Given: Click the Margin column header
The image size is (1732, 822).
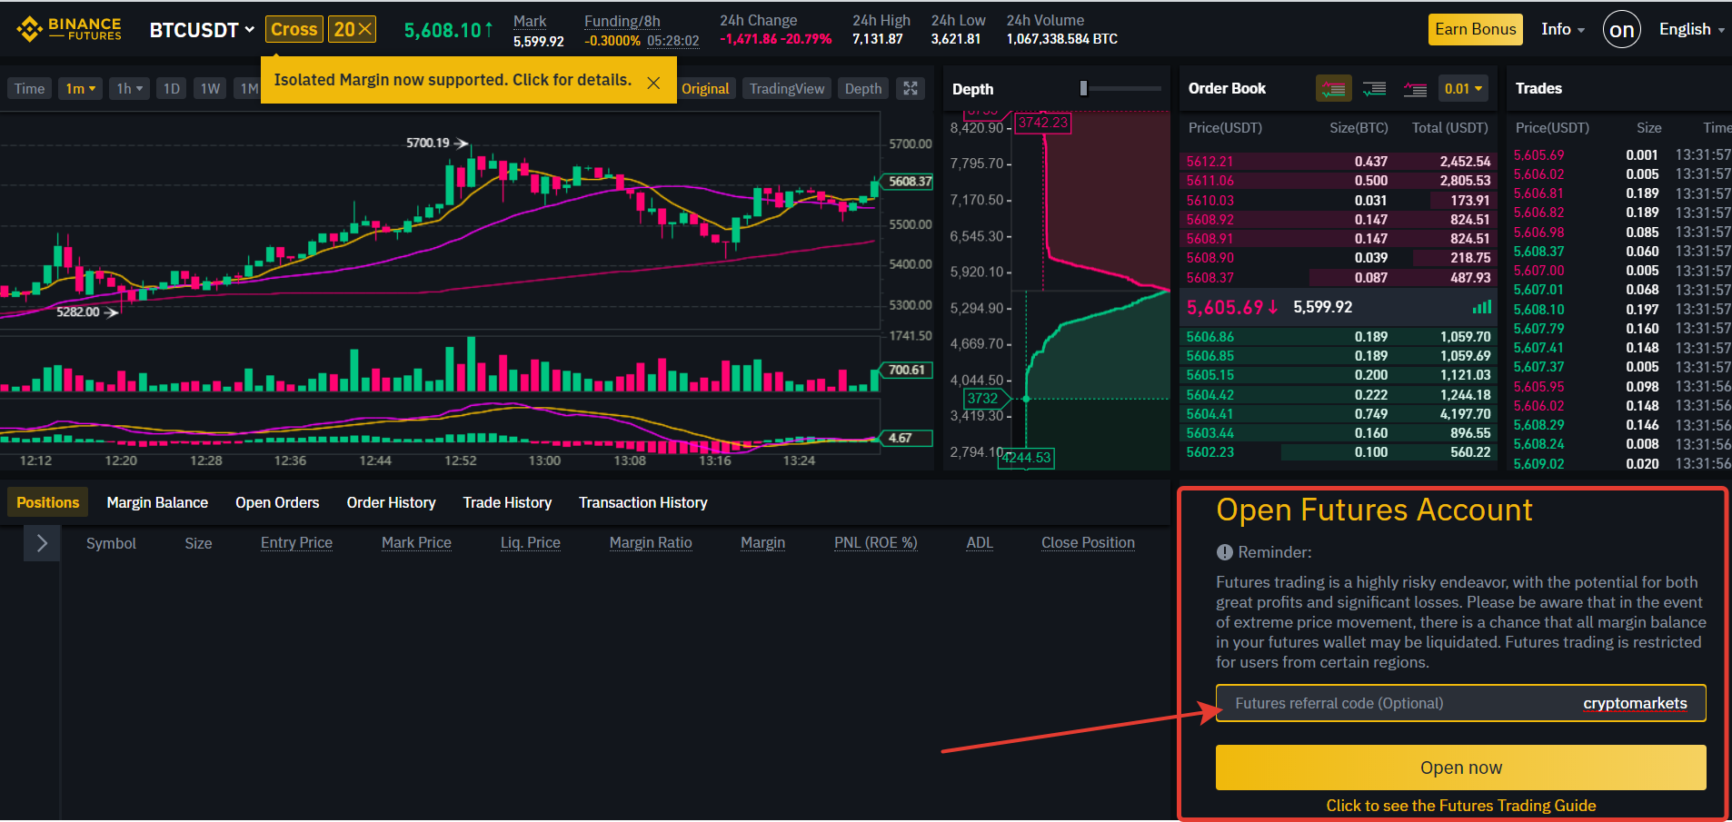Looking at the screenshot, I should [762, 543].
